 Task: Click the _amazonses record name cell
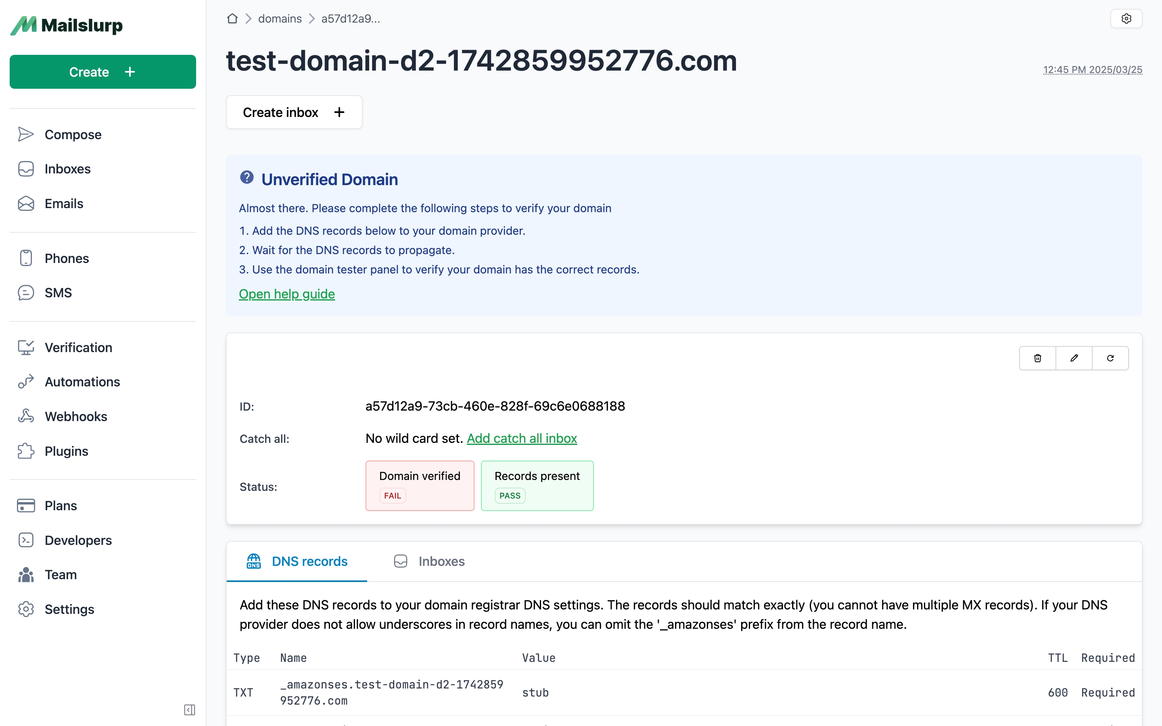tap(392, 693)
